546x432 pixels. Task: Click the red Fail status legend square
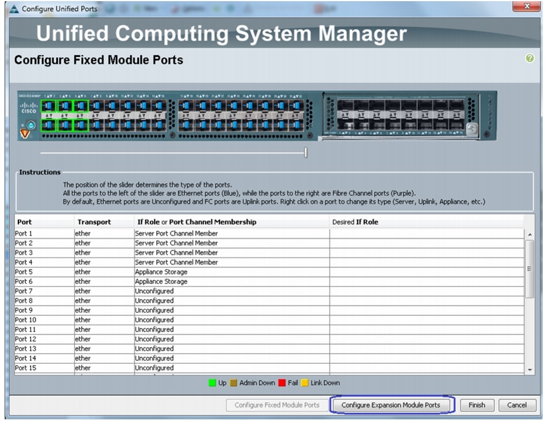pyautogui.click(x=282, y=383)
